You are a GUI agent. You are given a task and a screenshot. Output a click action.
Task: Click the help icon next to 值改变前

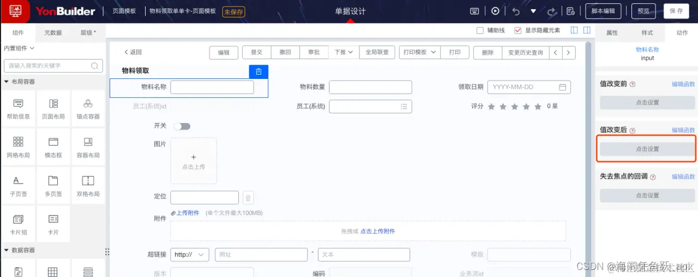pos(633,84)
